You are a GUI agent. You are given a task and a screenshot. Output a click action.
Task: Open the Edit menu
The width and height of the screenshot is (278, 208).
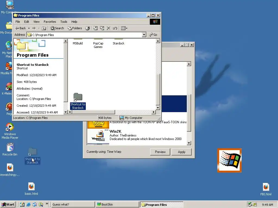[27, 22]
